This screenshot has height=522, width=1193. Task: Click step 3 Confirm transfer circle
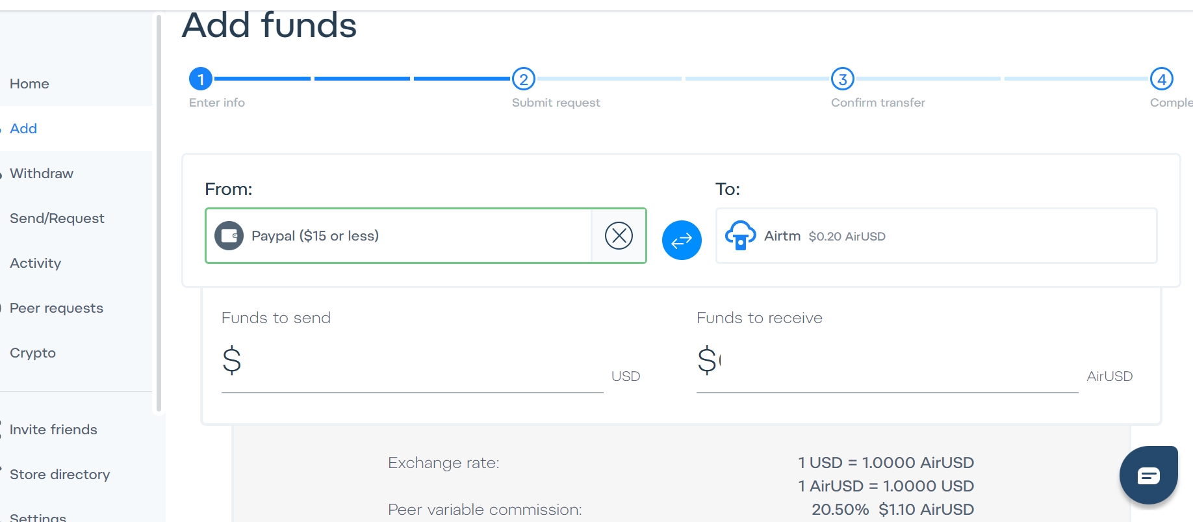click(842, 79)
